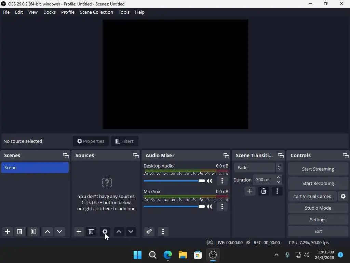Open taskbar Search
This screenshot has height=263, width=350.
click(x=153, y=255)
